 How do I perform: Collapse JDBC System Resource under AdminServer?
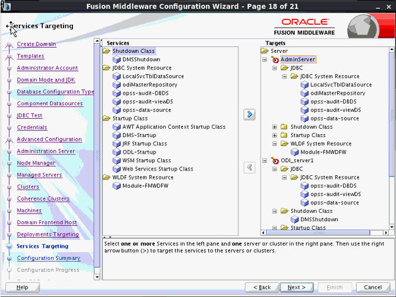point(284,76)
